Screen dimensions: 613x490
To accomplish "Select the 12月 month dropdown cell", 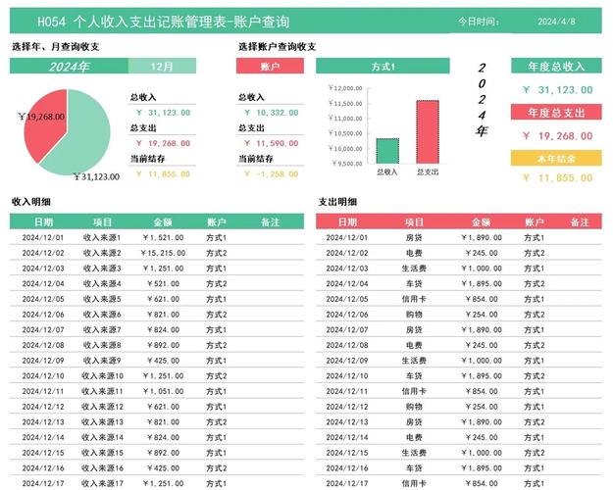I will click(x=162, y=66).
